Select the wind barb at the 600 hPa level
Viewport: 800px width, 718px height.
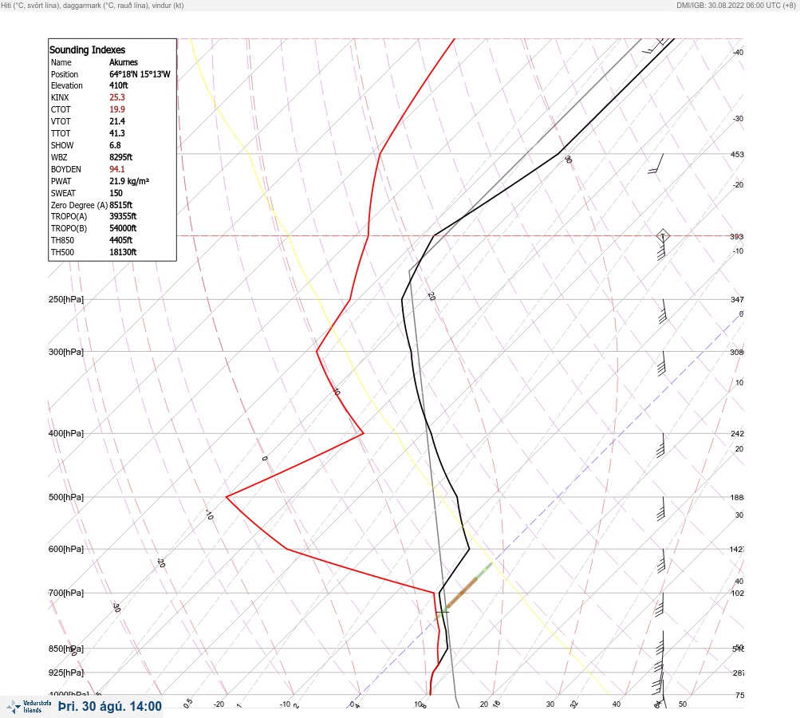pos(662,562)
